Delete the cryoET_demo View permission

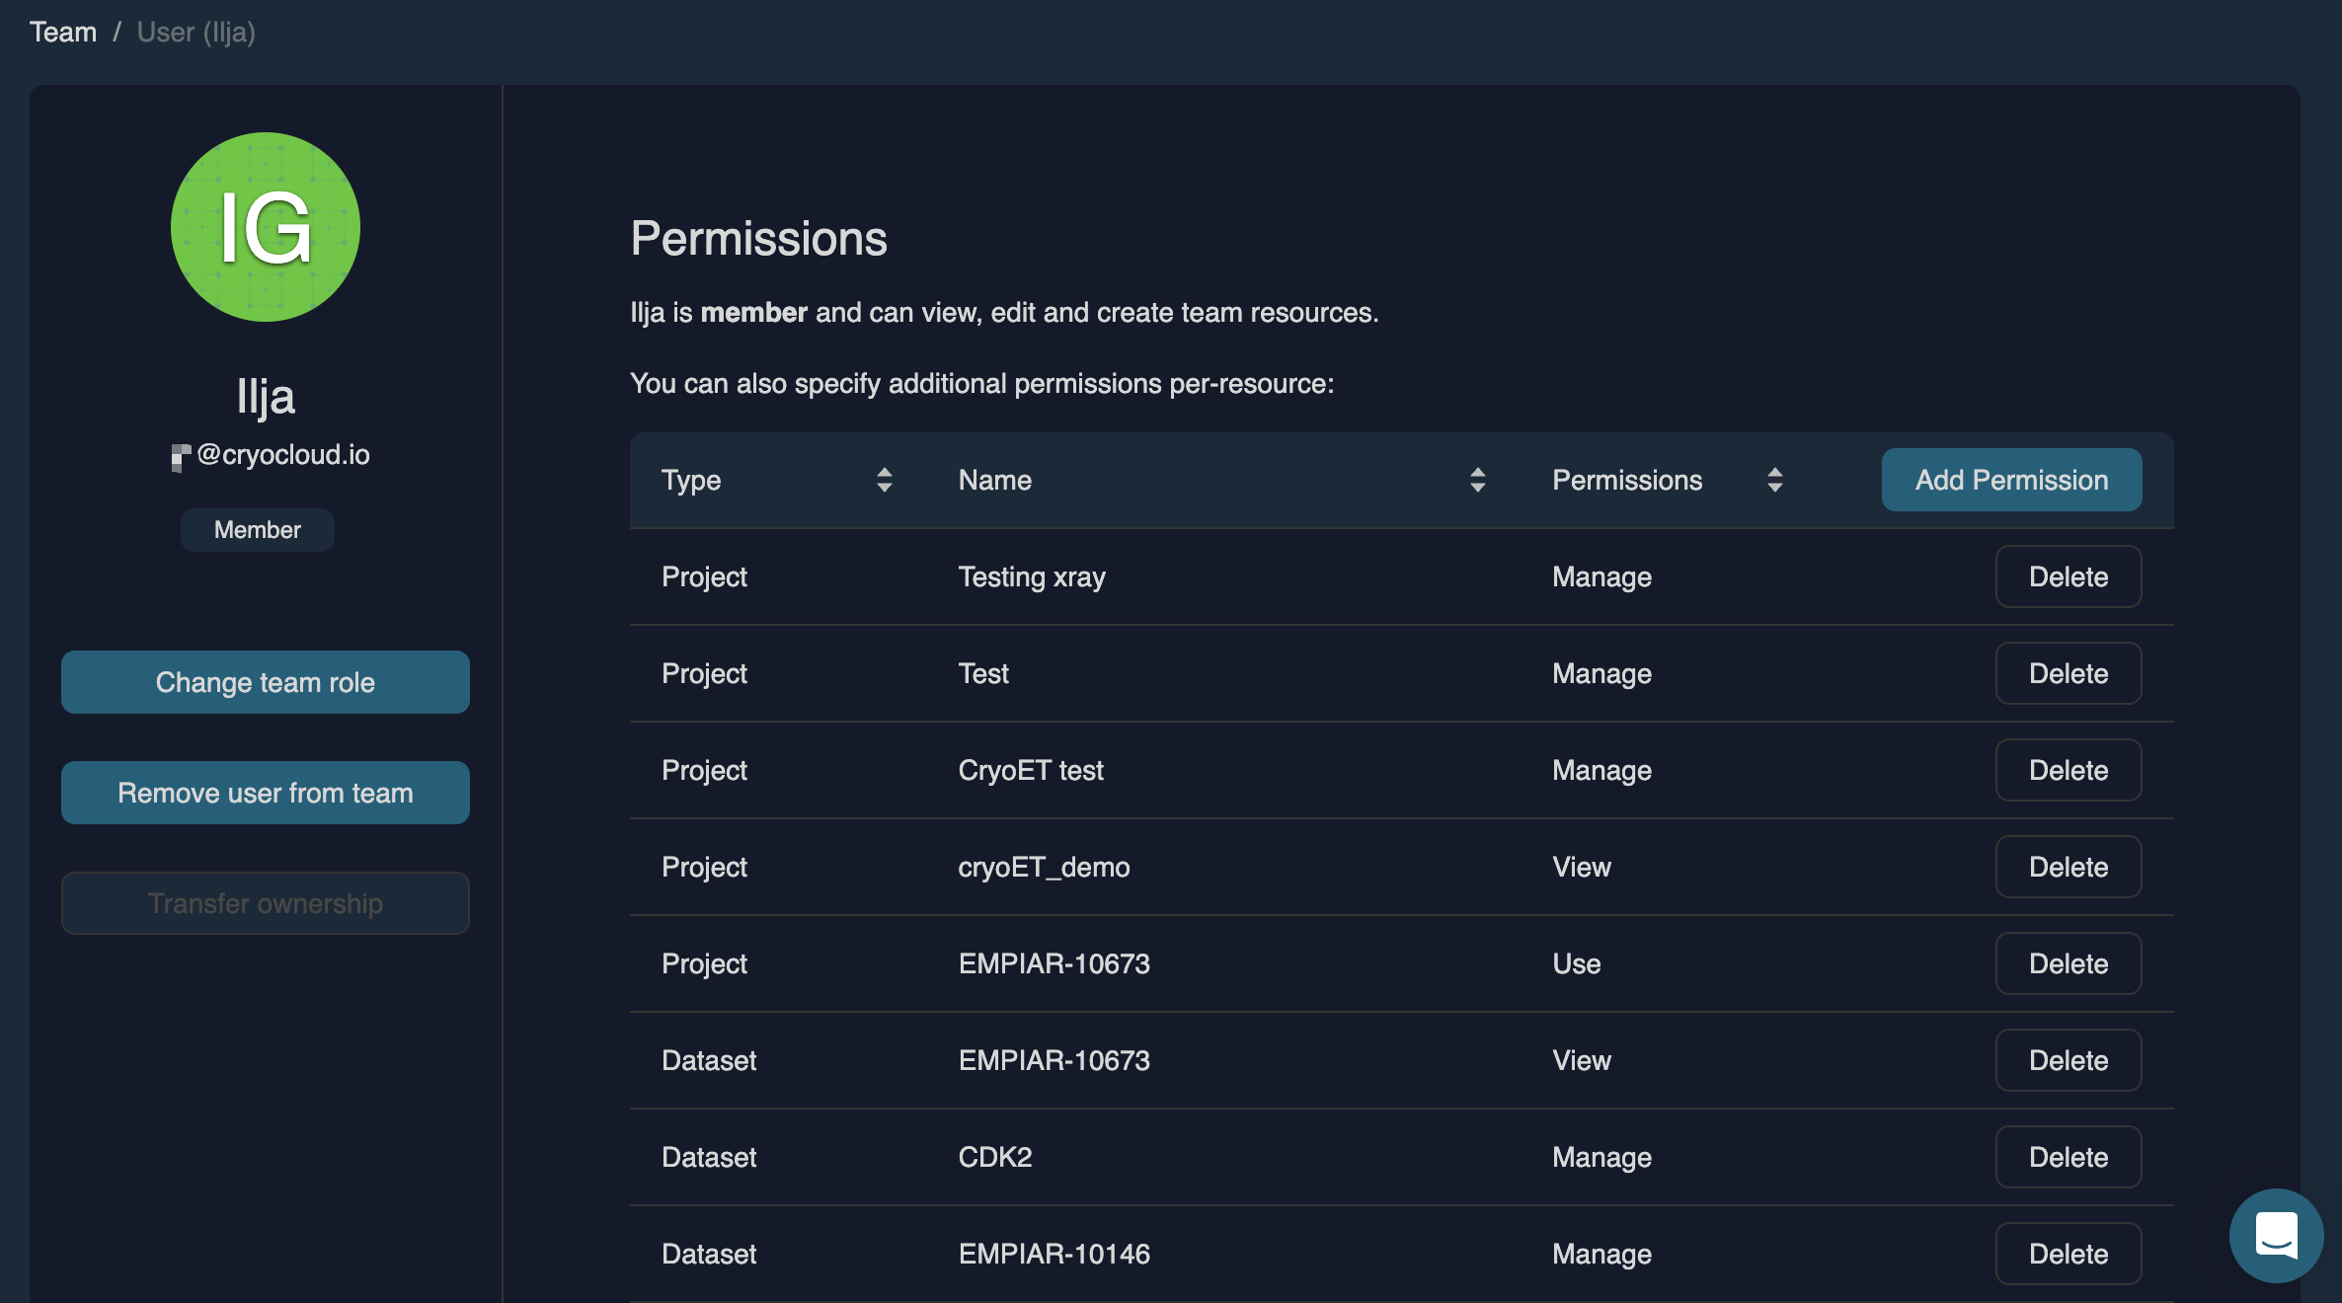(x=2068, y=867)
